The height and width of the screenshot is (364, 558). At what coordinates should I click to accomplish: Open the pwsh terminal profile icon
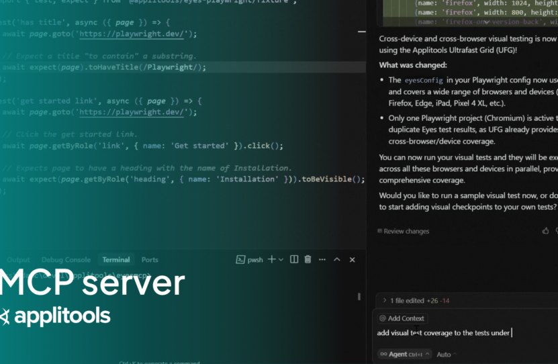click(x=240, y=260)
